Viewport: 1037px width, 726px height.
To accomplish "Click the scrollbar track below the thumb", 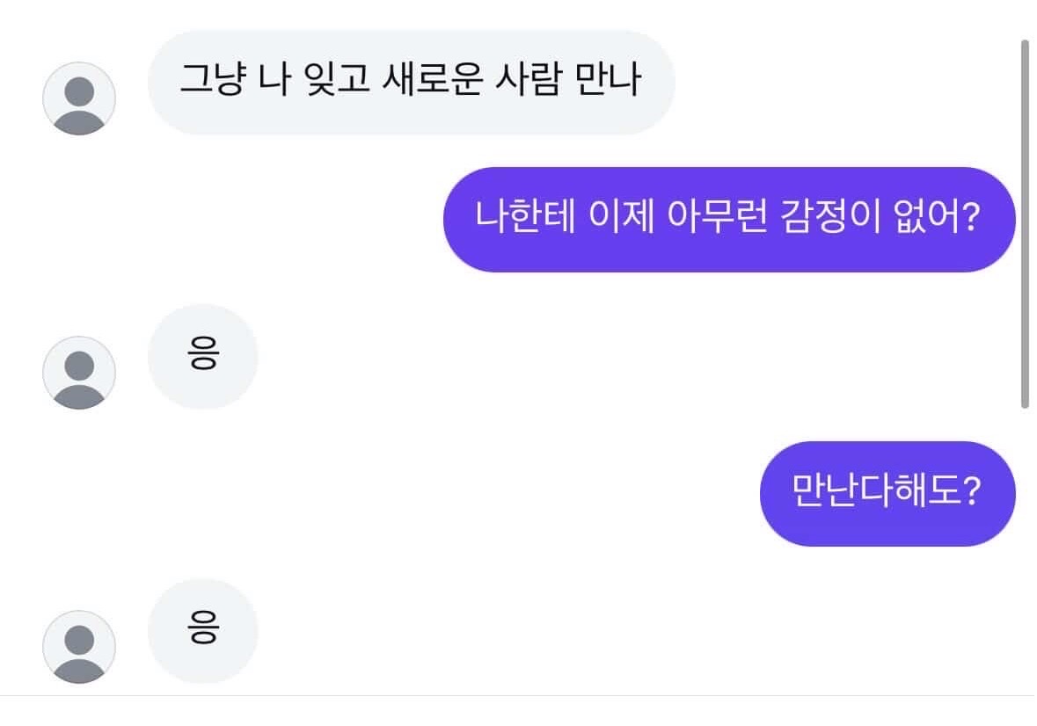I will [1024, 545].
